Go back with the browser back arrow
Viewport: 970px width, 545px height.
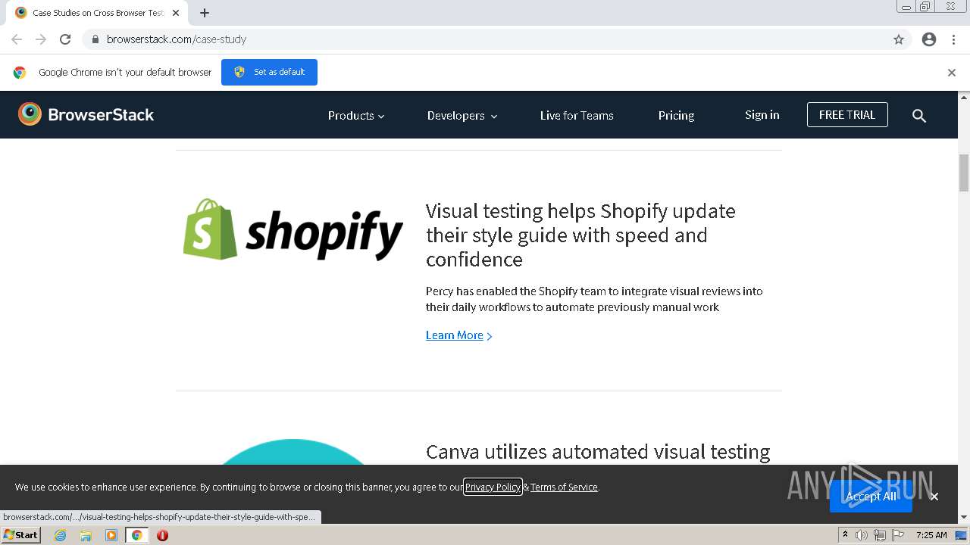(17, 39)
